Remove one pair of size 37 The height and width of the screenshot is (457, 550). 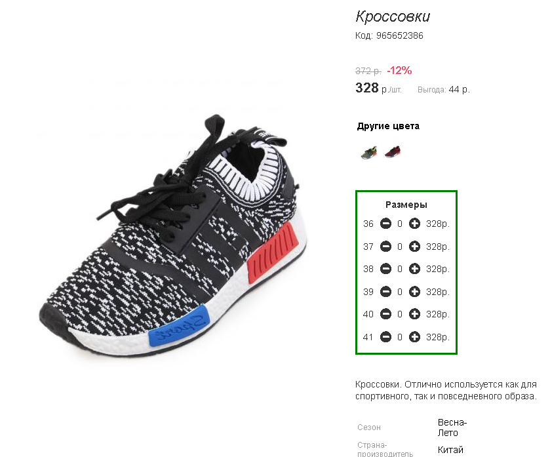[385, 247]
